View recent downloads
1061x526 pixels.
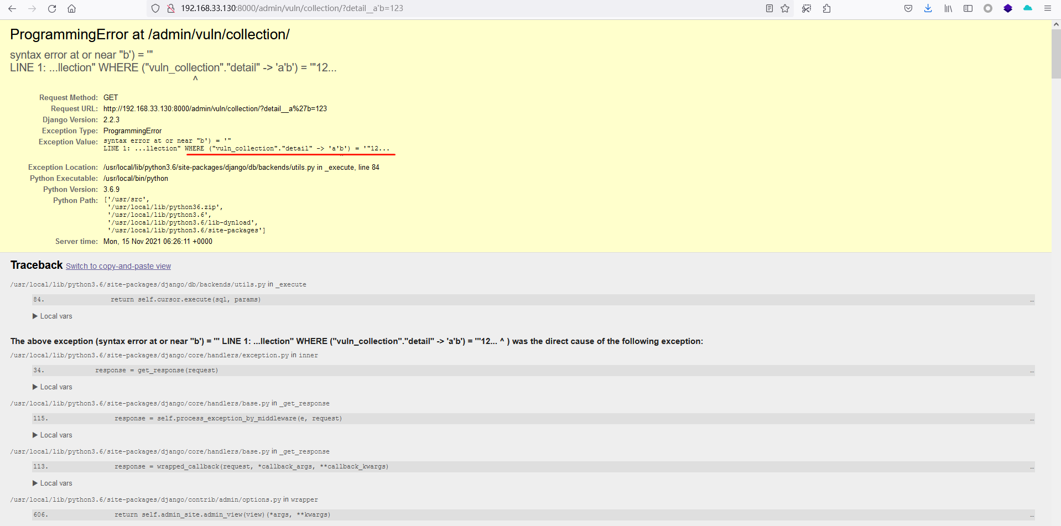click(x=928, y=8)
